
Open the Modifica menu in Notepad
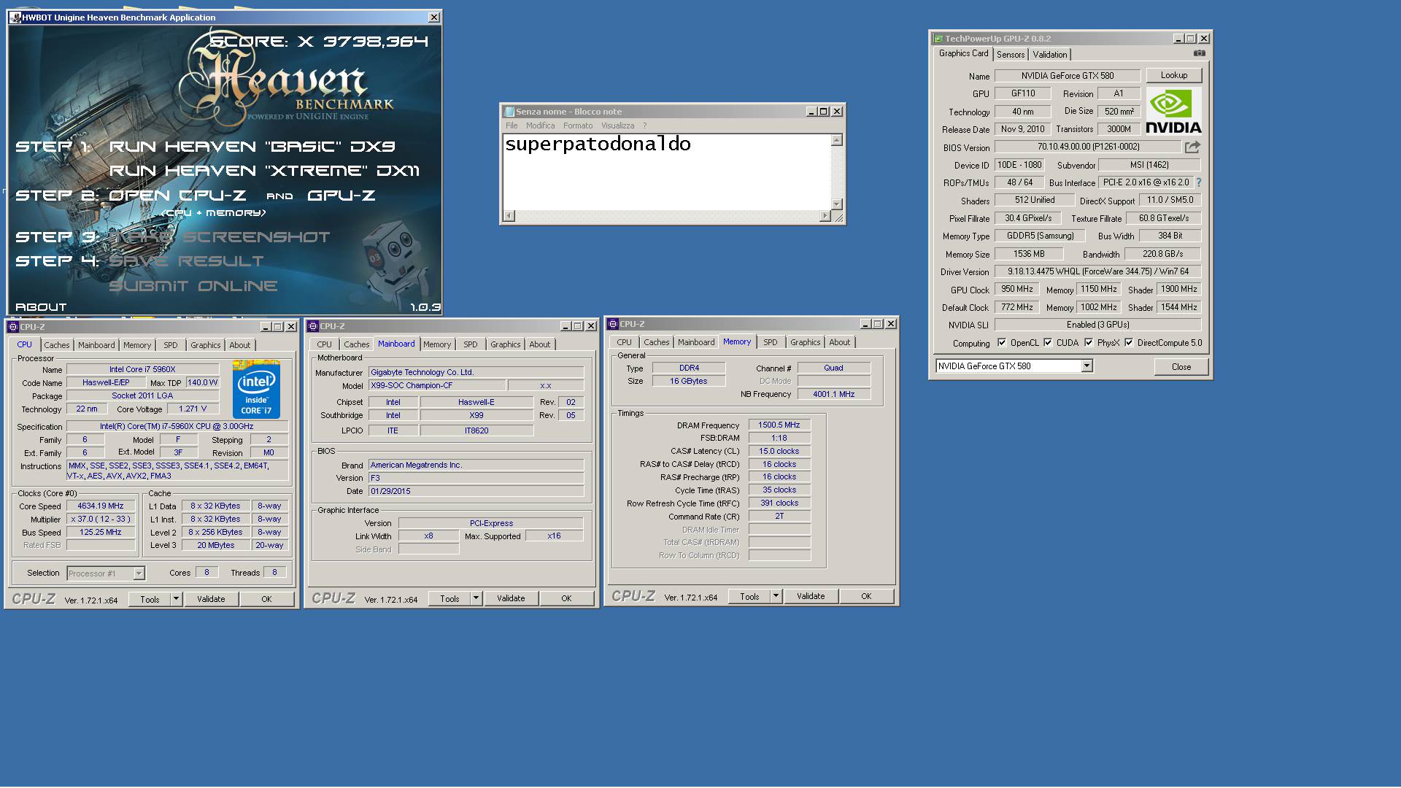(540, 125)
